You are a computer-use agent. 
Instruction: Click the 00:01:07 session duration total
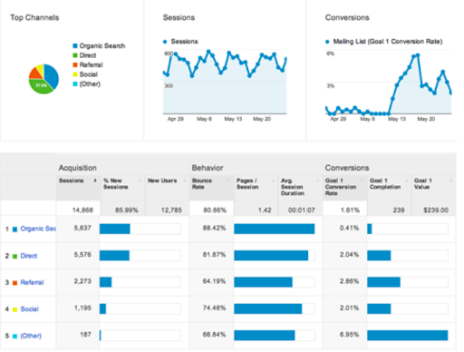click(302, 210)
